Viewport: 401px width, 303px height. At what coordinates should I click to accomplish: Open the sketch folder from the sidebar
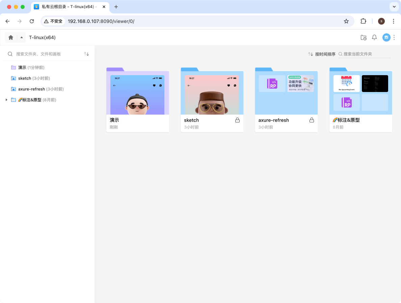tap(25, 78)
